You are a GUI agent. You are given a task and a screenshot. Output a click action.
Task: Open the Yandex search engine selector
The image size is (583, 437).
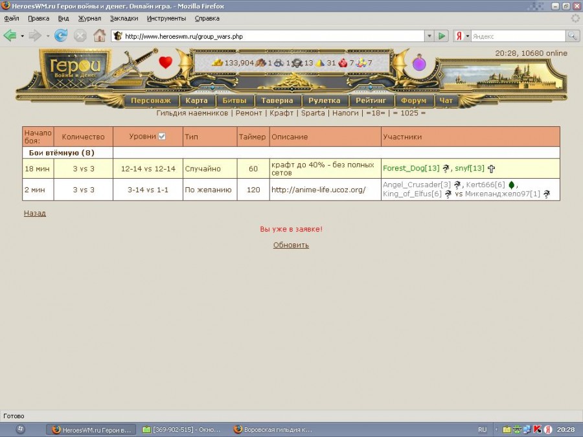click(462, 36)
